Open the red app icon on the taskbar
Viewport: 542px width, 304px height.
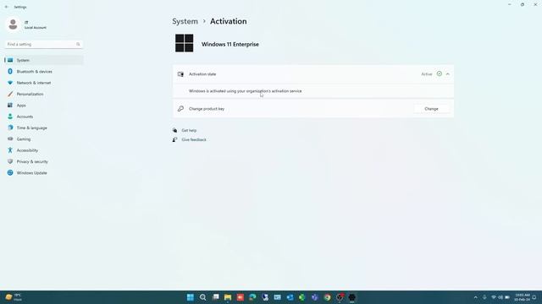click(241, 297)
